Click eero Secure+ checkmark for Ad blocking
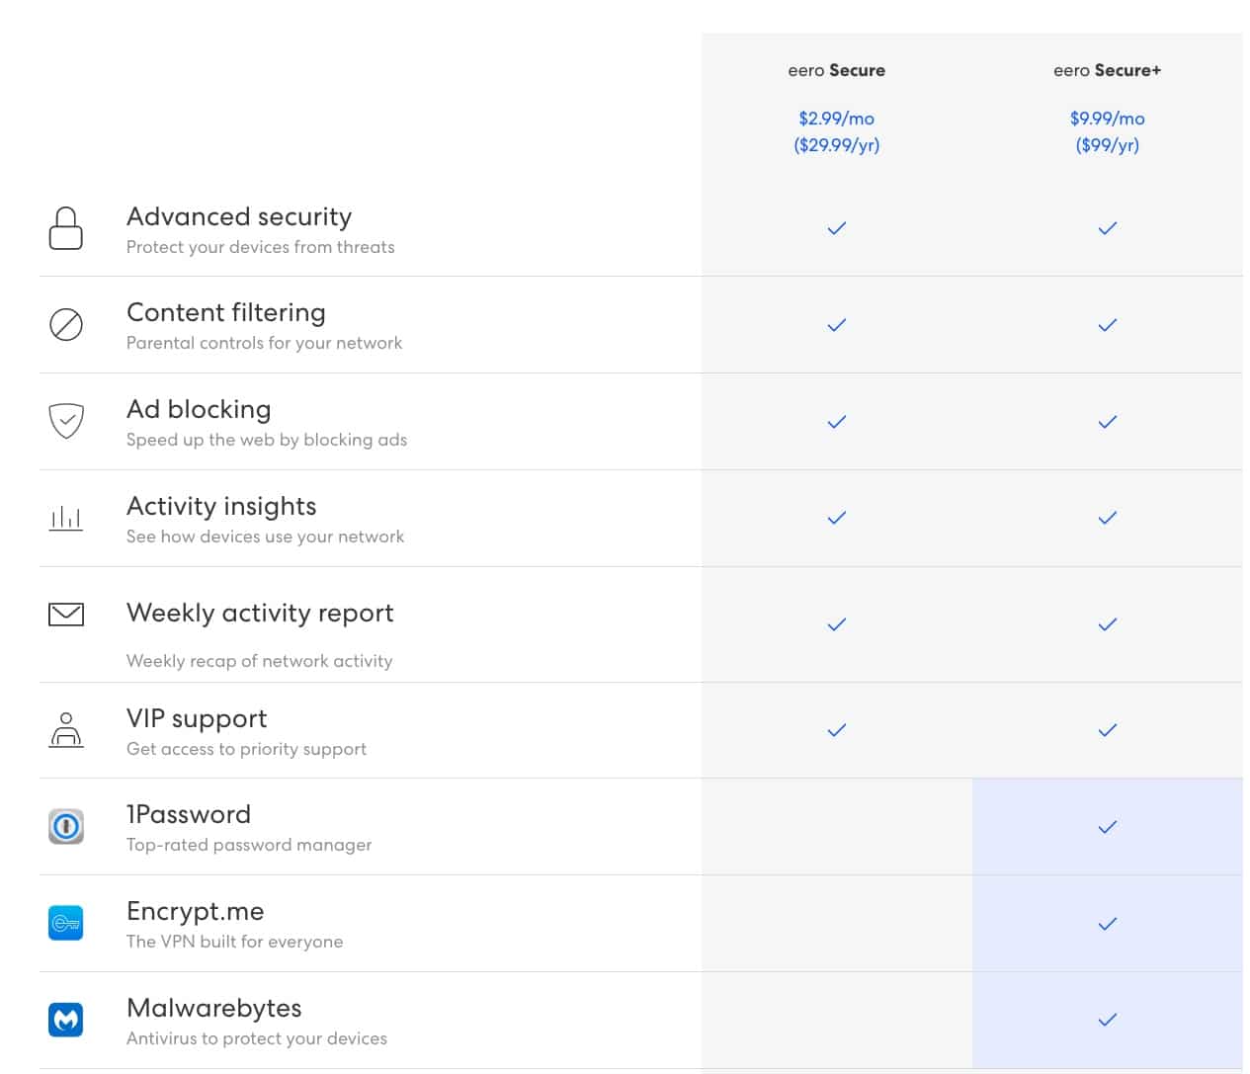The height and width of the screenshot is (1074, 1250). (1108, 422)
